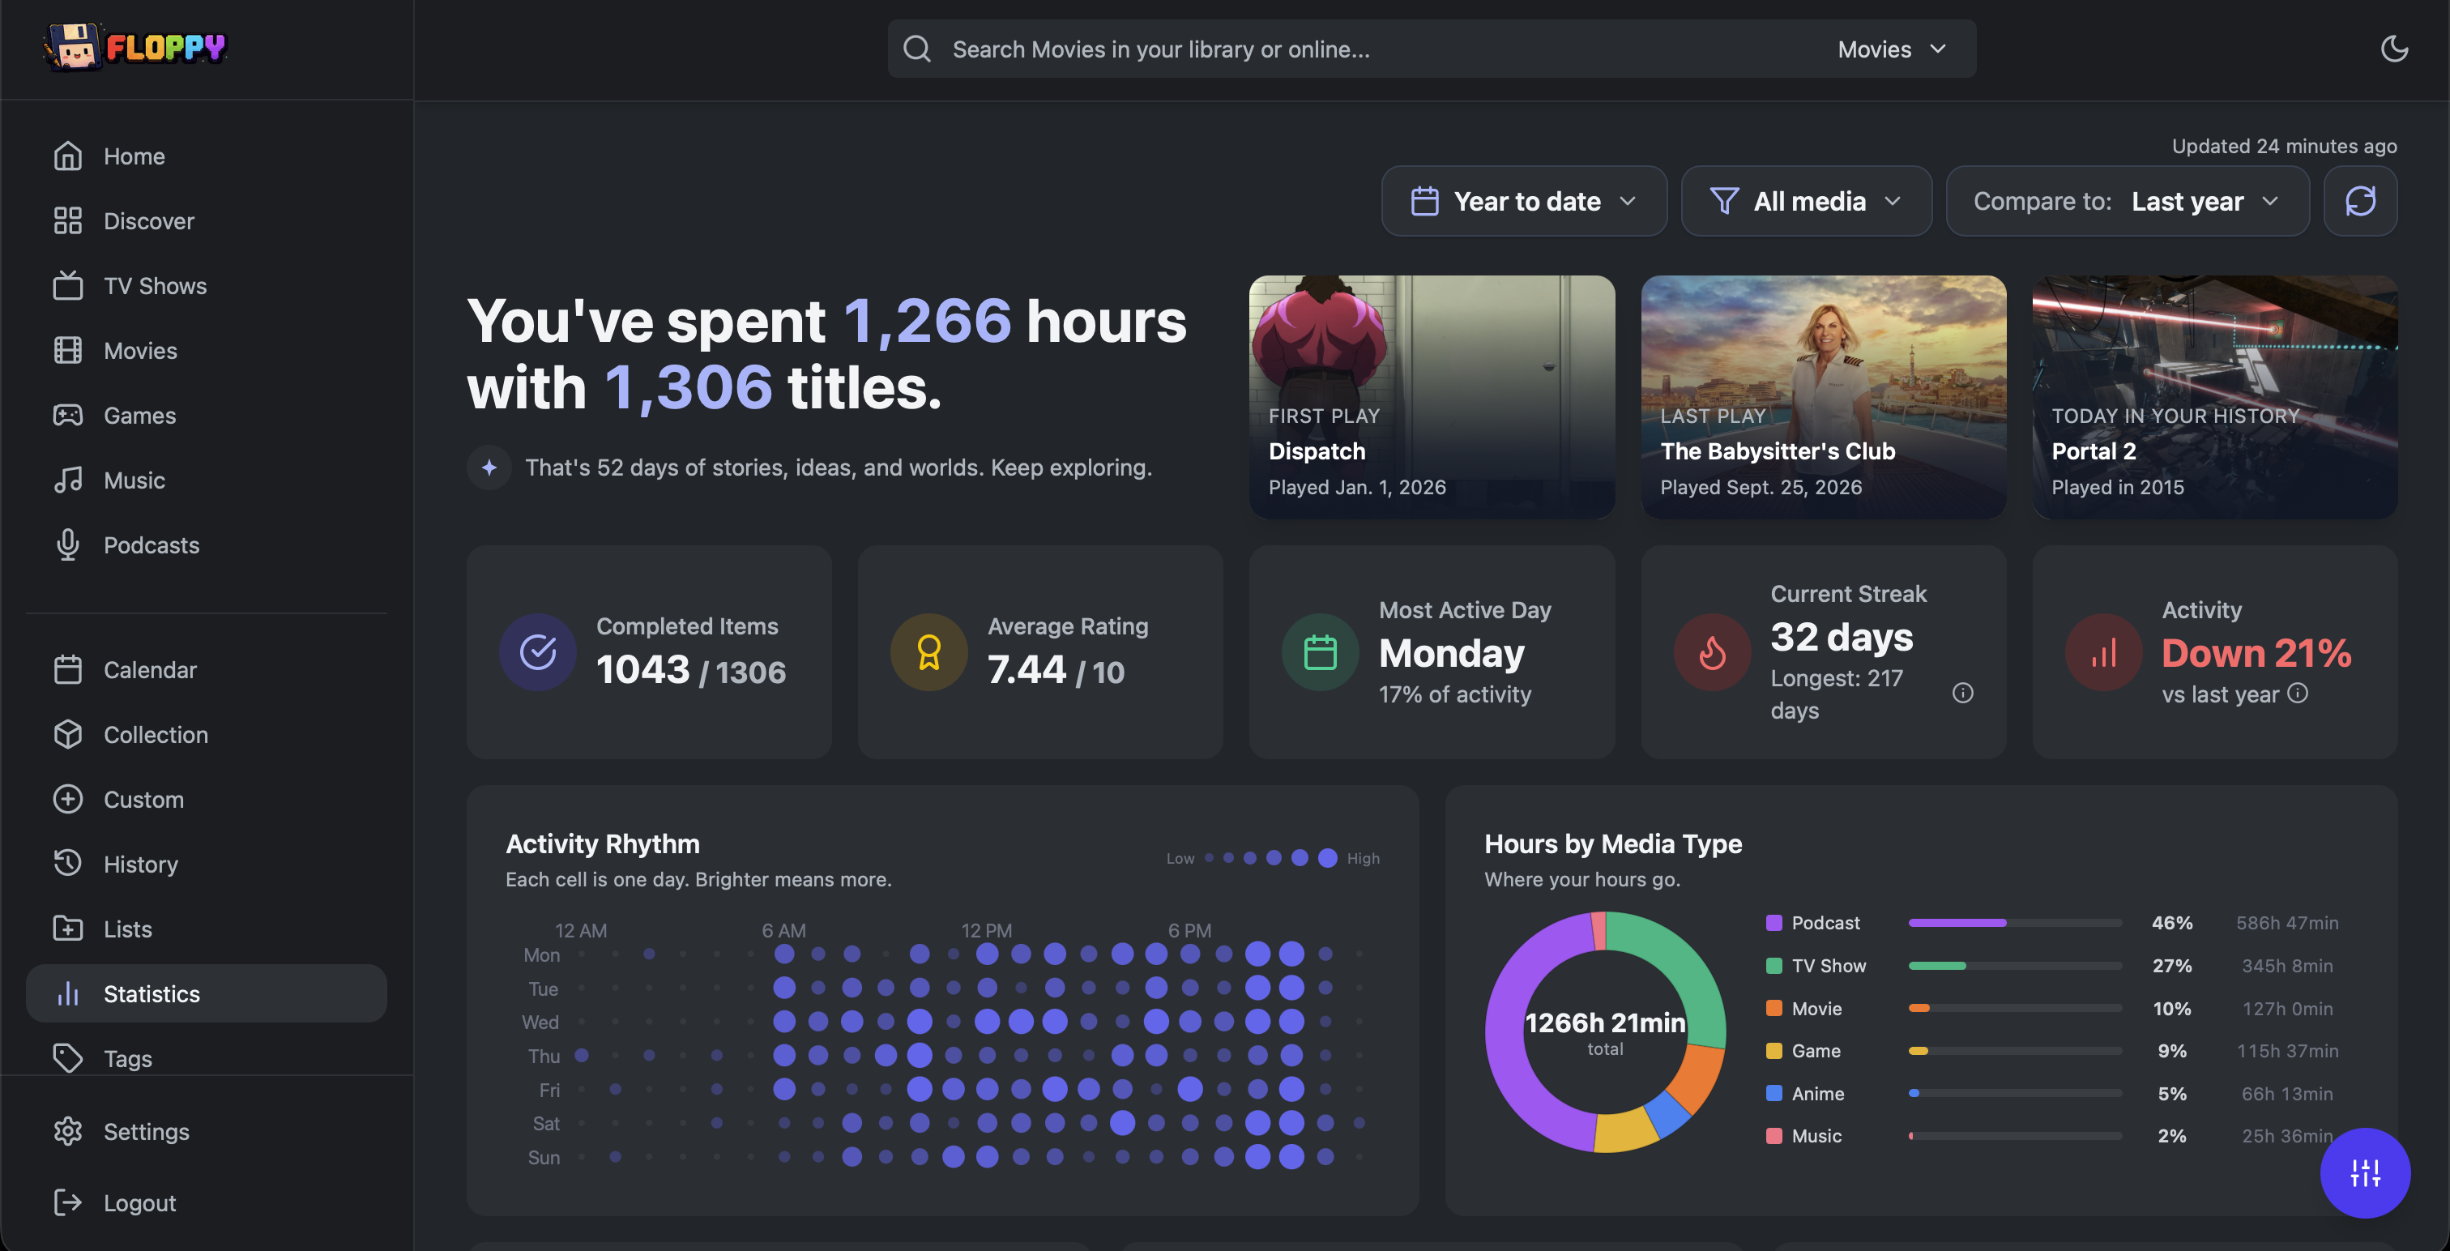The image size is (2450, 1251).
Task: Open the Dispatch first play card
Action: [1432, 397]
